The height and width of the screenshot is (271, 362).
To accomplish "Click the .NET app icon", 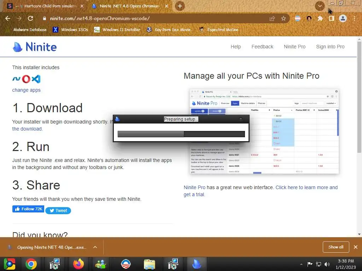I will click(x=16, y=79).
